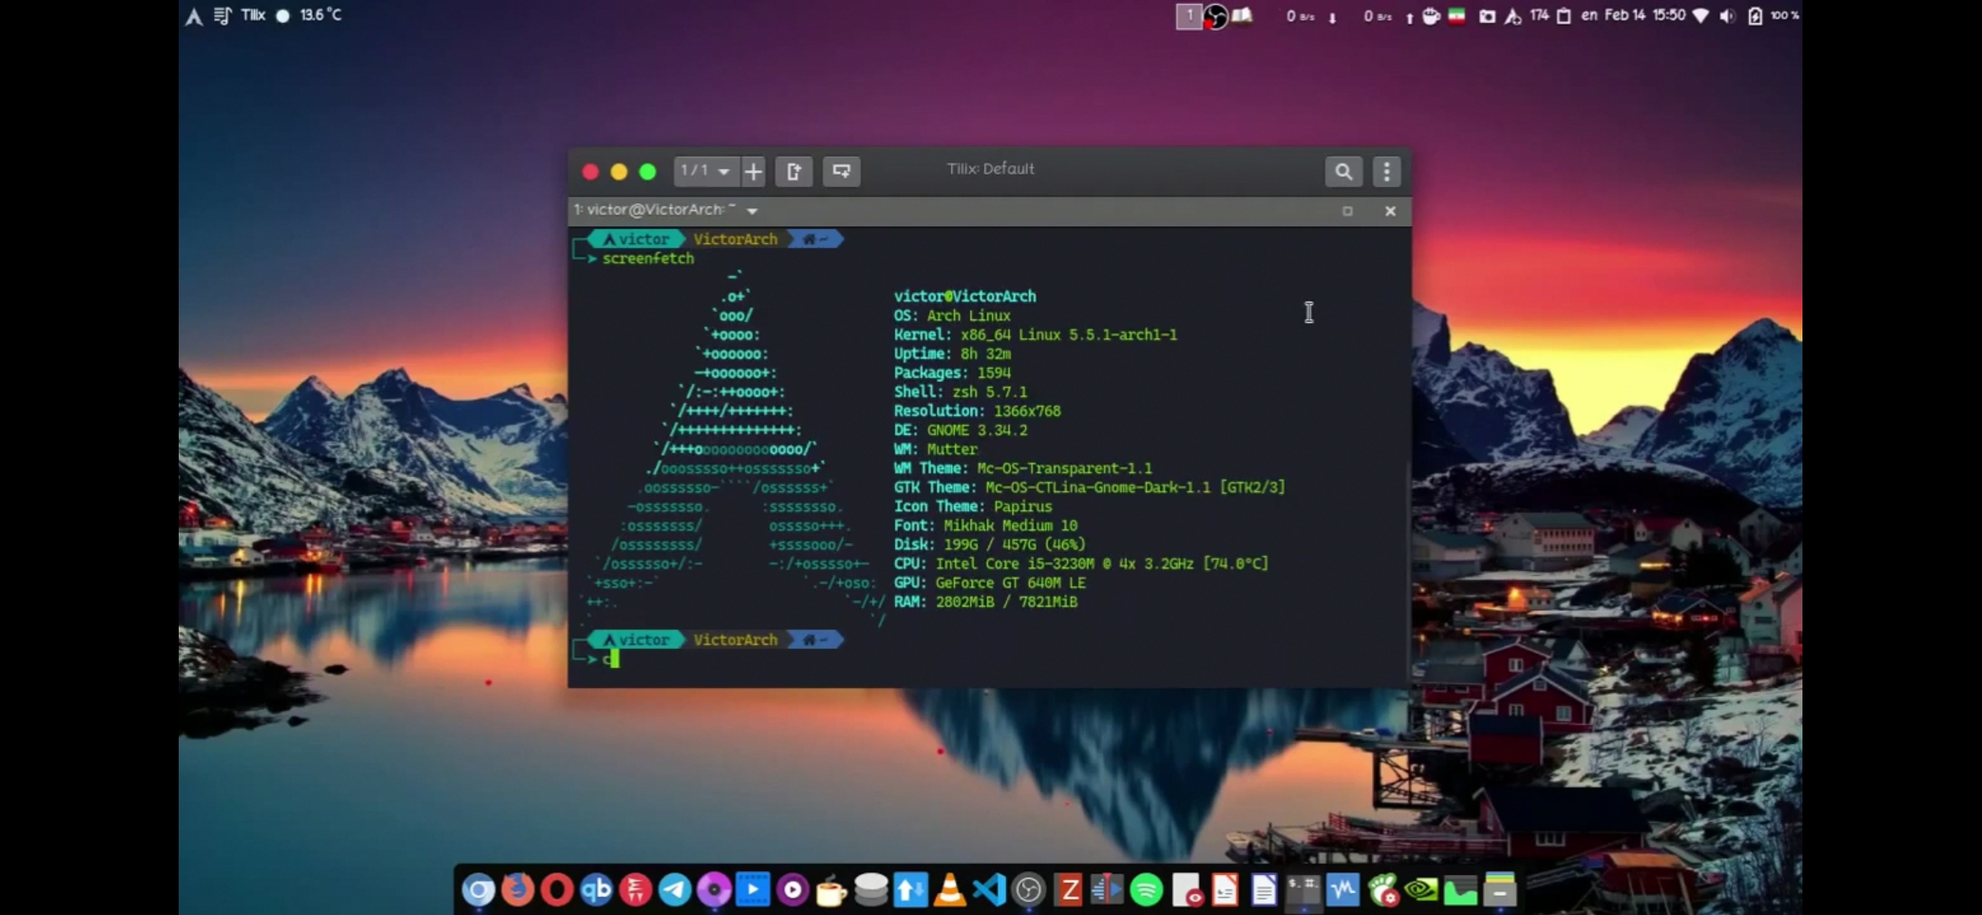The width and height of the screenshot is (1982, 915).
Task: Click the volume speaker icon in top bar
Action: 1727,16
